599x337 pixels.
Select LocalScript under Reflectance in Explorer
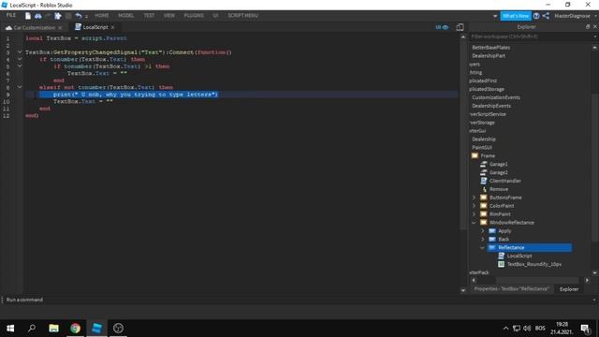point(519,256)
